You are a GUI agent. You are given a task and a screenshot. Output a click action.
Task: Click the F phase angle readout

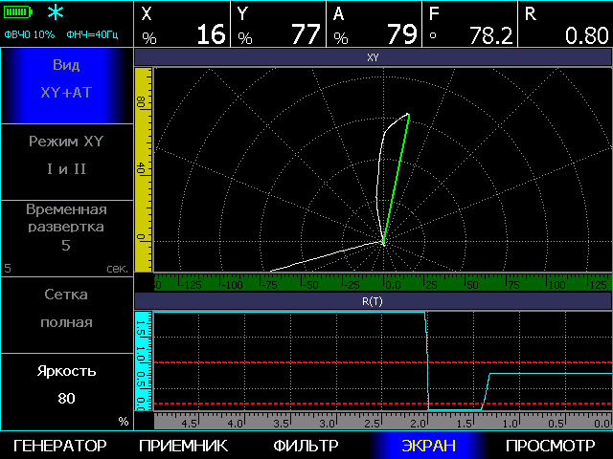pos(470,25)
